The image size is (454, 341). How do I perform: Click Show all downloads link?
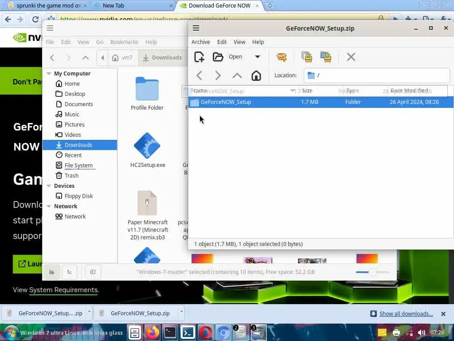[x=406, y=314]
